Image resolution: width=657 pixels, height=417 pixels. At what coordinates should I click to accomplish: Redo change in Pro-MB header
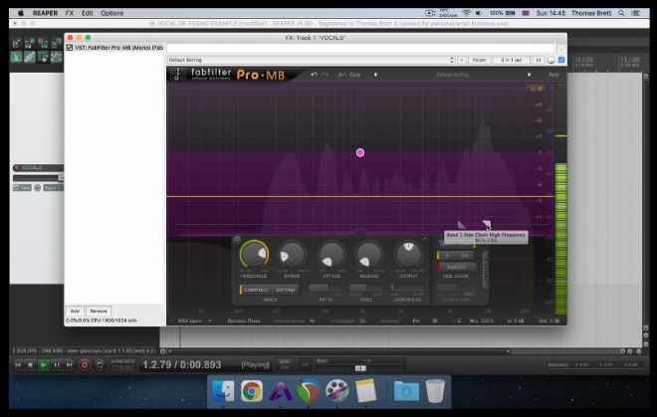[325, 75]
